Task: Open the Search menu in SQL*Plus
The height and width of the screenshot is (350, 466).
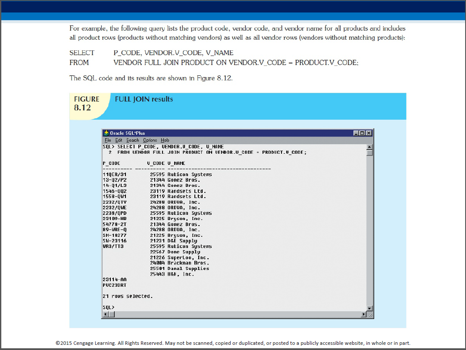Action: point(132,140)
